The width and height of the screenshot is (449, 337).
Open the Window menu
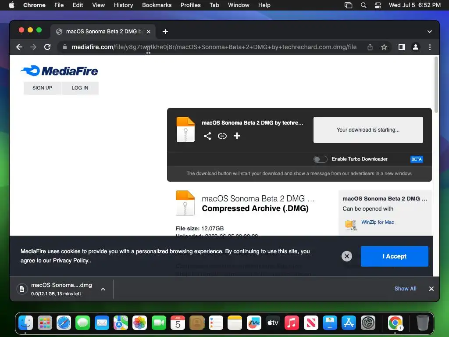coord(239,5)
